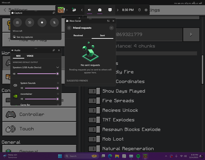Image resolution: width=205 pixels, height=160 pixels.
Task: Open Task View from the taskbar
Action: (103, 156)
